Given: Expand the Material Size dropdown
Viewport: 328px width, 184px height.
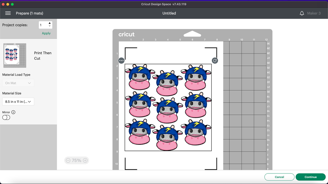Looking at the screenshot, I should (x=18, y=102).
